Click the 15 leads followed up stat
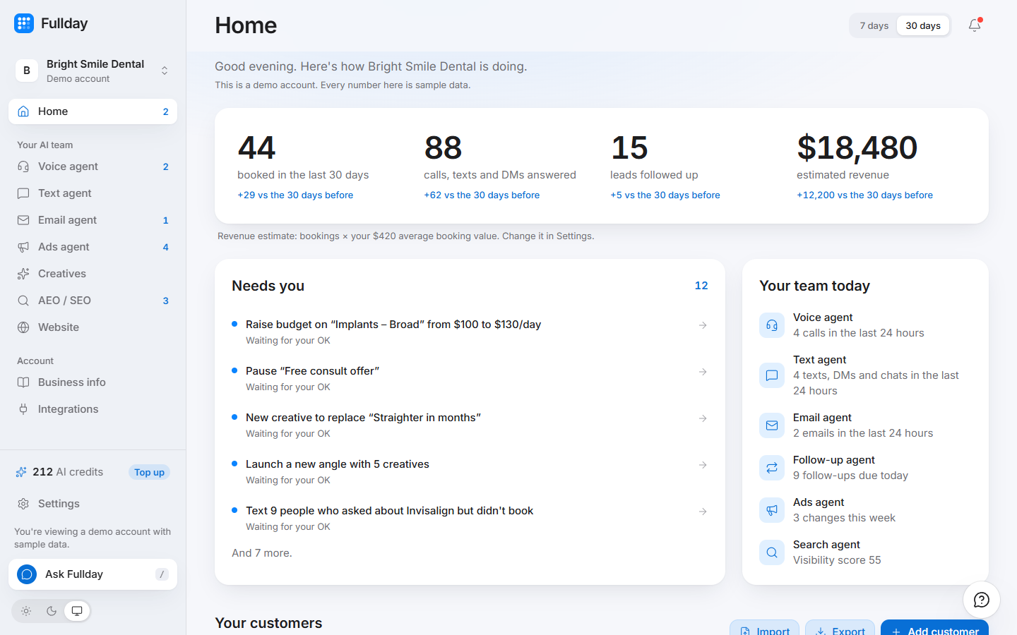 (629, 148)
